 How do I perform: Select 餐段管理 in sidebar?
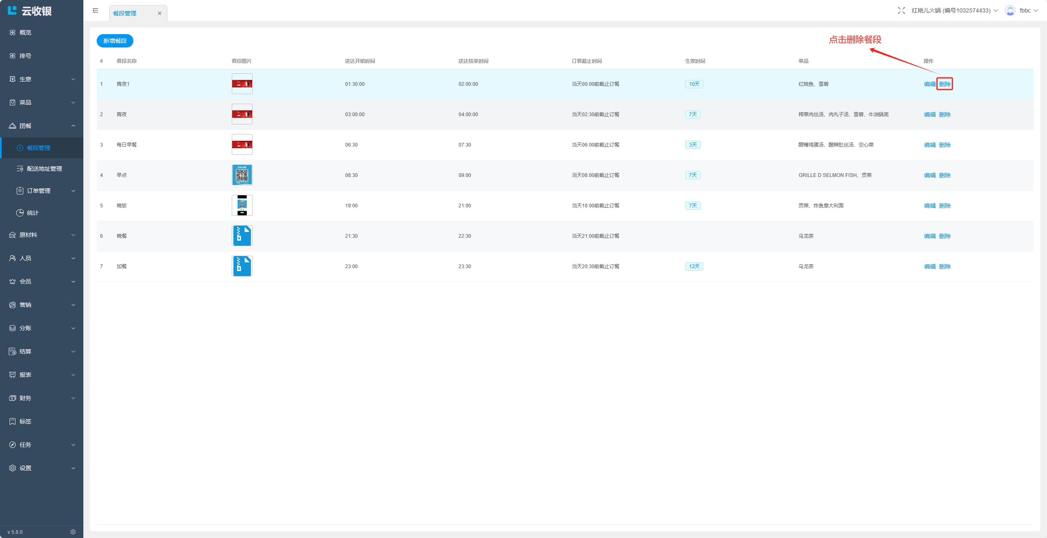tap(38, 148)
